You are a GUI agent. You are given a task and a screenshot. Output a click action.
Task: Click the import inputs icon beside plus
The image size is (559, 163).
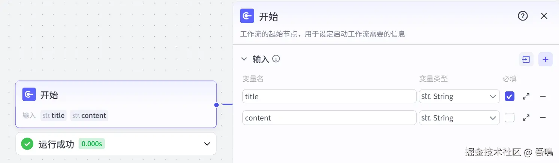[526, 59]
